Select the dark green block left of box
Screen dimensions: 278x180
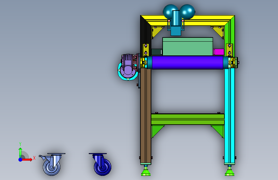(157, 52)
